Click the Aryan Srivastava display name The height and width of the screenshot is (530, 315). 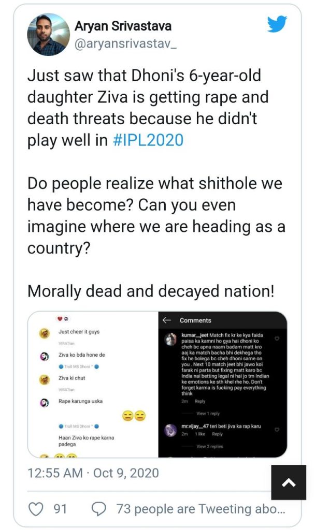[x=123, y=26]
